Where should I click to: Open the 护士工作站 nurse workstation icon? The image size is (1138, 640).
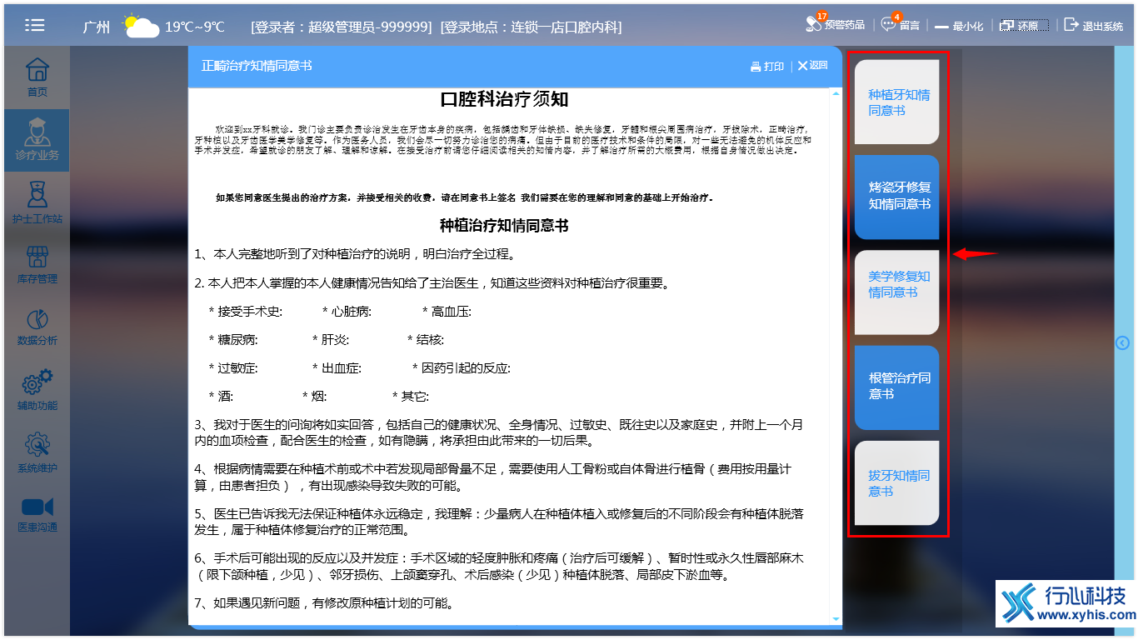click(x=36, y=202)
